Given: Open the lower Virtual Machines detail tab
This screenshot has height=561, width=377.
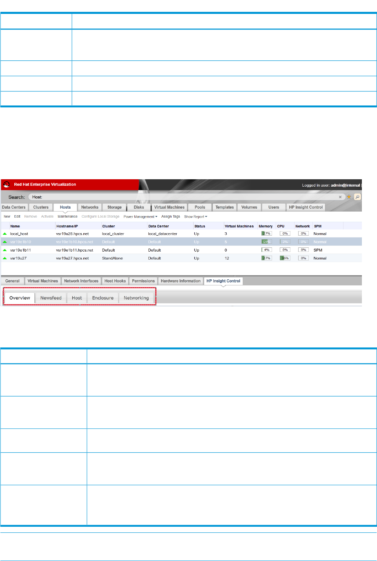Looking at the screenshot, I should tap(43, 281).
